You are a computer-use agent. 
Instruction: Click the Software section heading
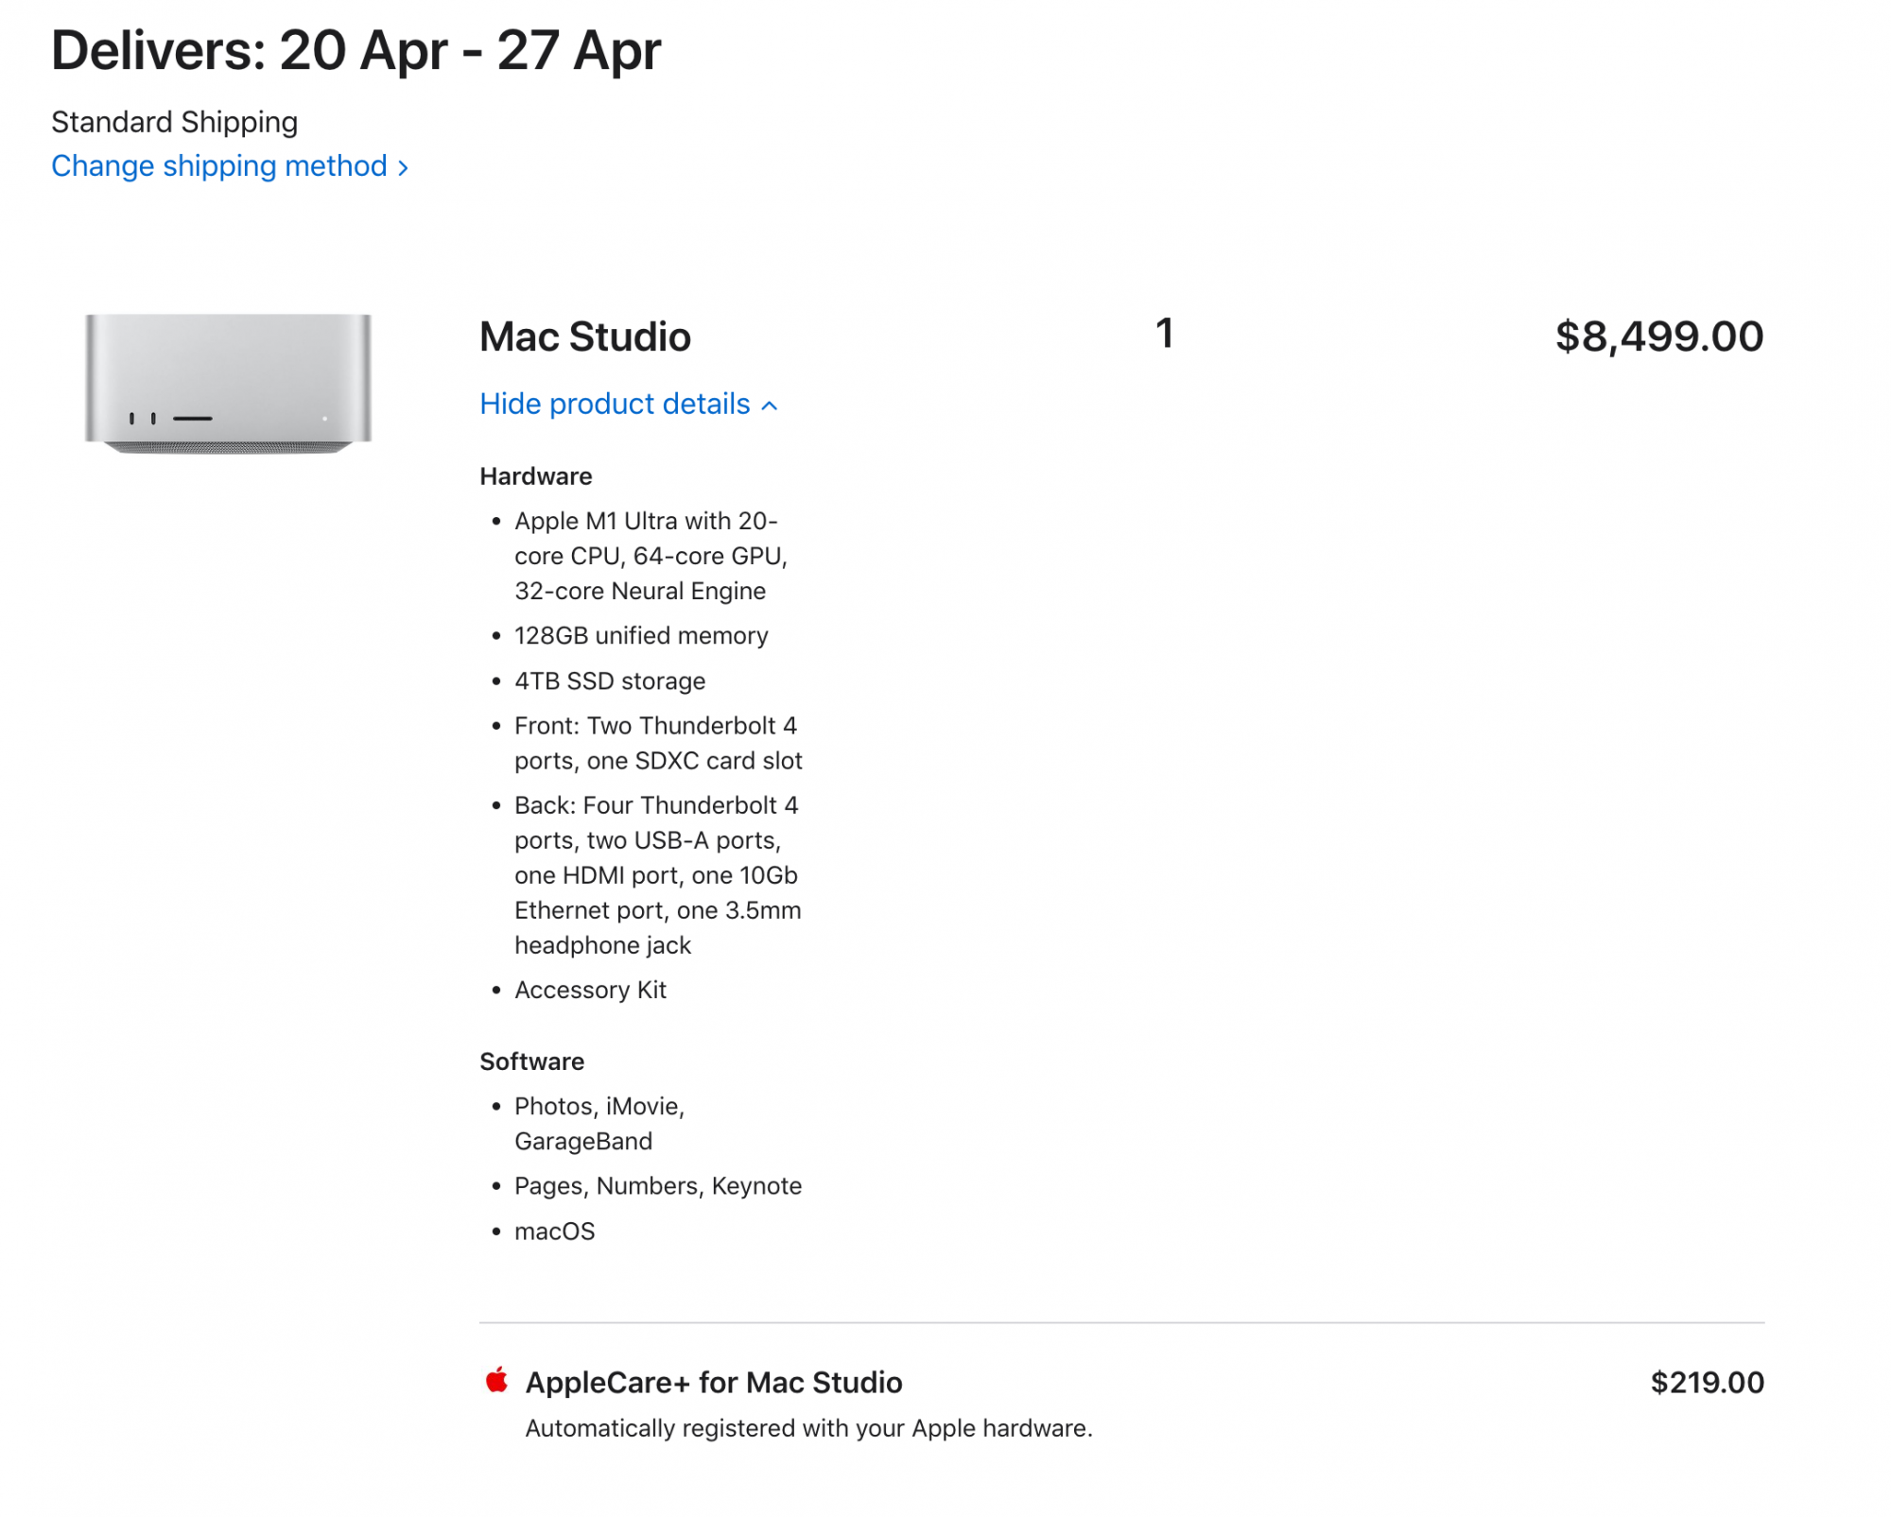tap(531, 1061)
